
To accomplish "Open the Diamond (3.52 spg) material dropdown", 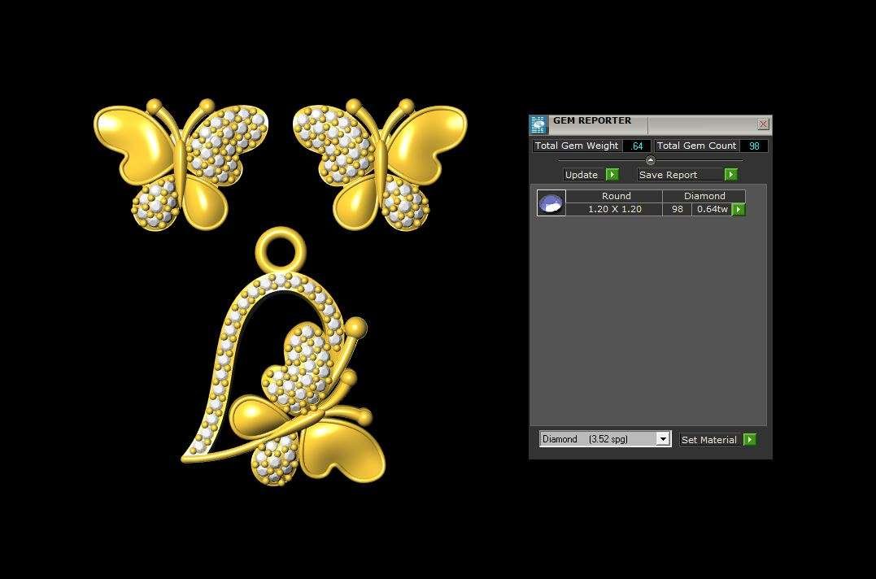I will (663, 439).
